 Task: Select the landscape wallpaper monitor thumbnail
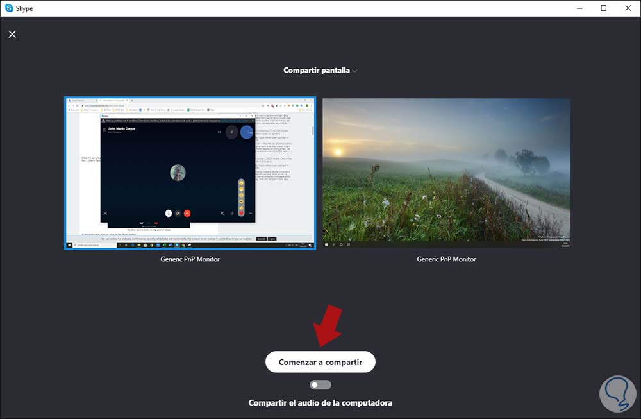click(446, 173)
